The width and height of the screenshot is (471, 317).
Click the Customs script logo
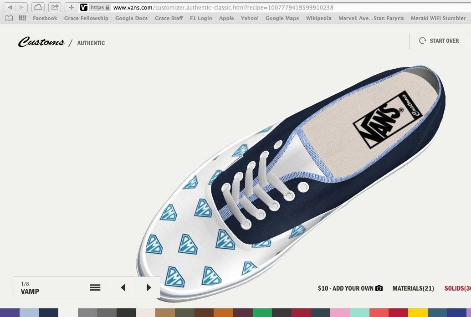41,42
